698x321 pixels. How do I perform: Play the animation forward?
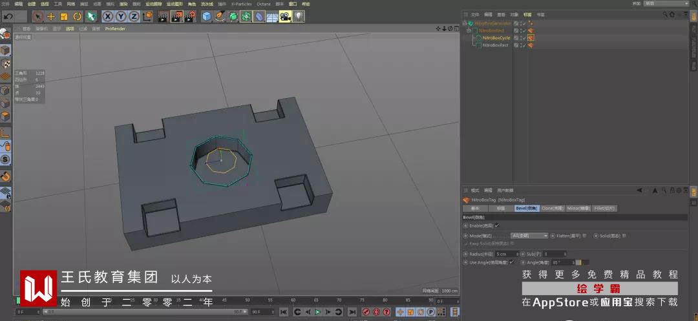318,312
